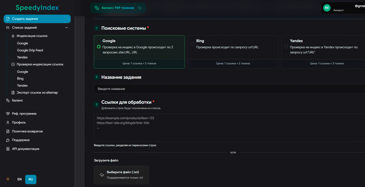Viewport: 365px width, 187px height.
Task: Click the Профиль person icon
Action: (x=8, y=123)
